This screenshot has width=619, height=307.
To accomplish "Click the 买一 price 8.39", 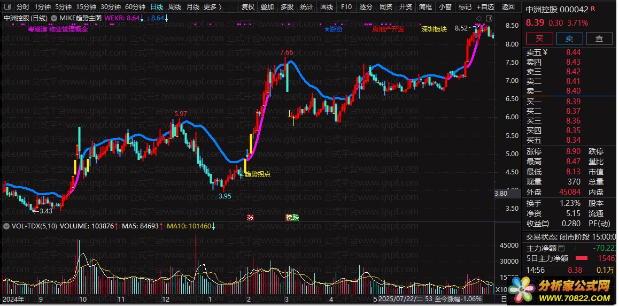I will click(x=573, y=102).
